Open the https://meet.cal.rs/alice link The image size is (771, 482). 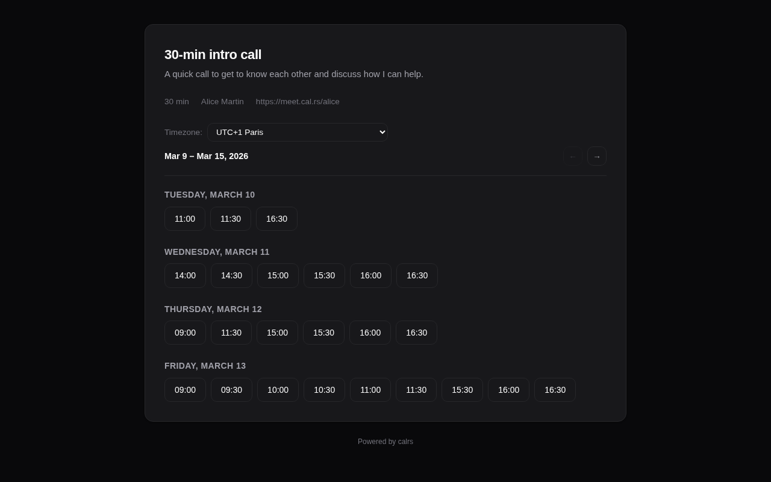[x=298, y=101]
